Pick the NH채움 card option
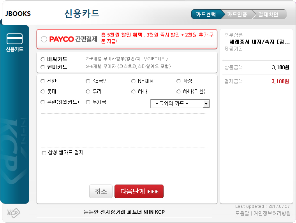The height and width of the screenshot is (223, 296). coord(133,81)
